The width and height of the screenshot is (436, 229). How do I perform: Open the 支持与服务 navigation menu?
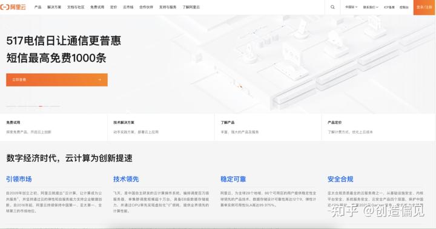point(168,7)
